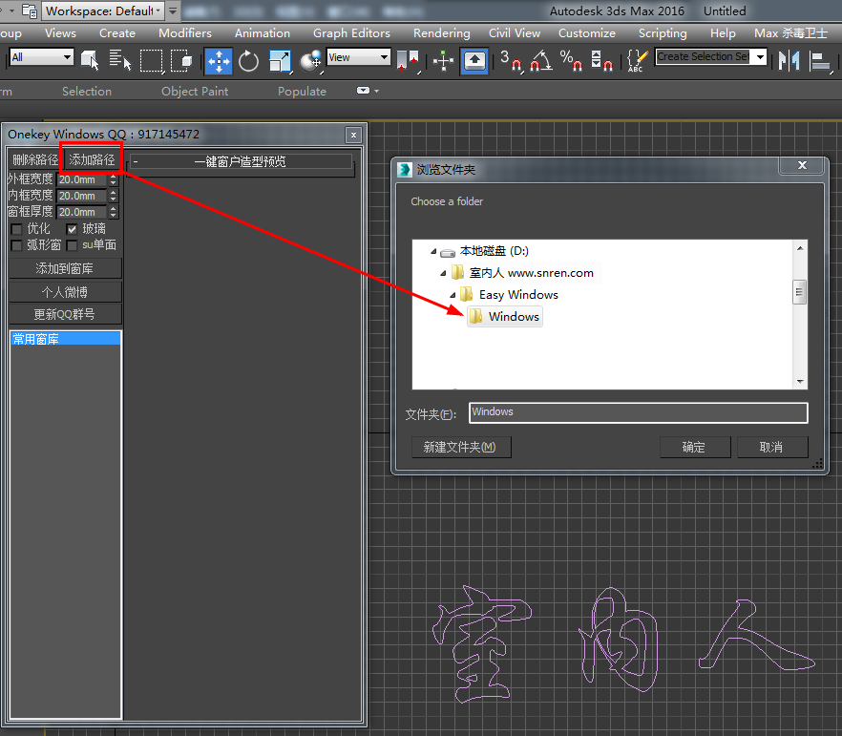The image size is (842, 736).
Task: Collapse the 本地磁盘 (D:) tree node
Action: (x=433, y=251)
